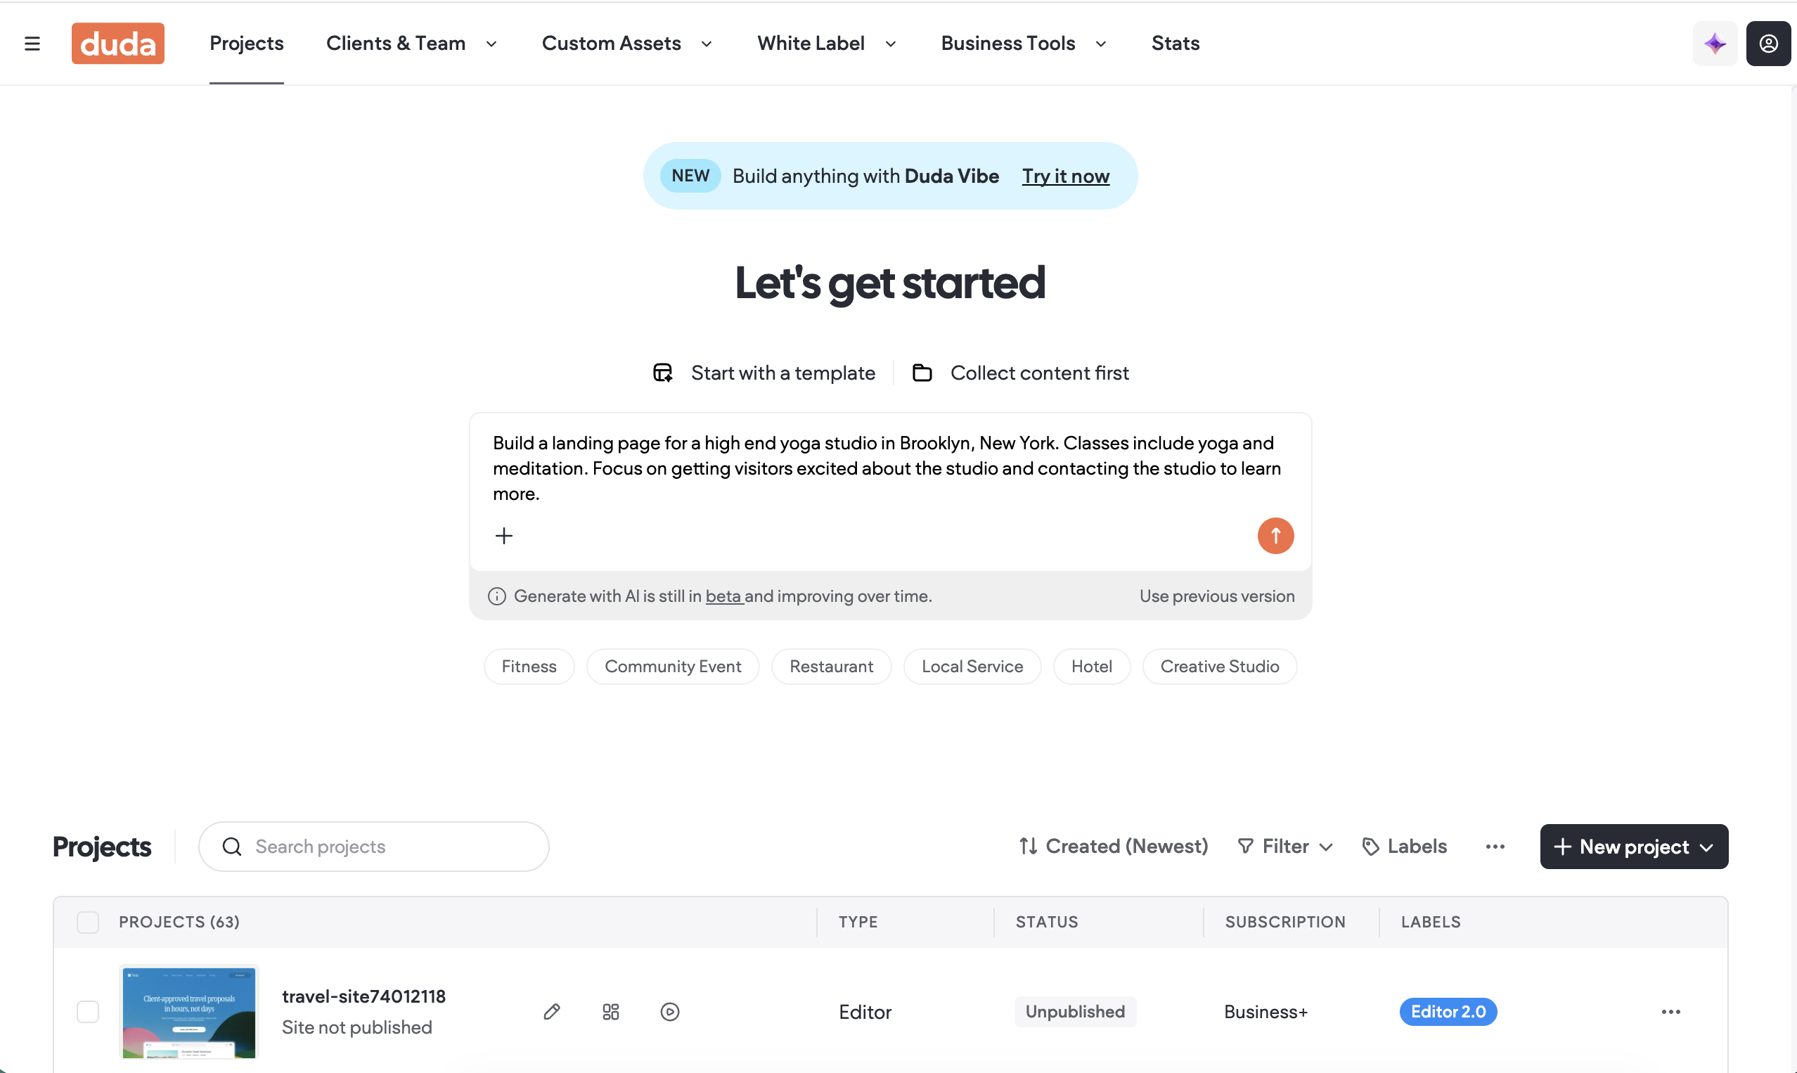Open site overview grid icon for travel-site74012118

click(x=611, y=1011)
